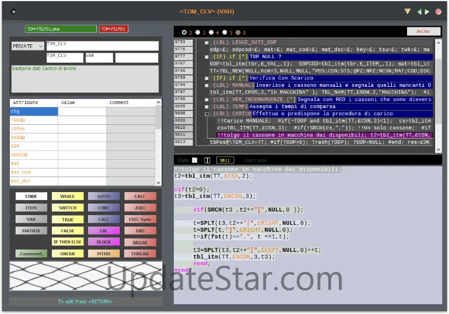Click up arrow of code list scrollbar
Image resolution: width=449 pixels, height=314 pixels.
coord(438,43)
